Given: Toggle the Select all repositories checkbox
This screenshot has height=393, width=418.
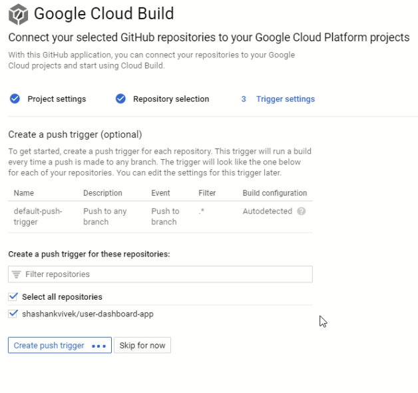Looking at the screenshot, I should point(13,296).
